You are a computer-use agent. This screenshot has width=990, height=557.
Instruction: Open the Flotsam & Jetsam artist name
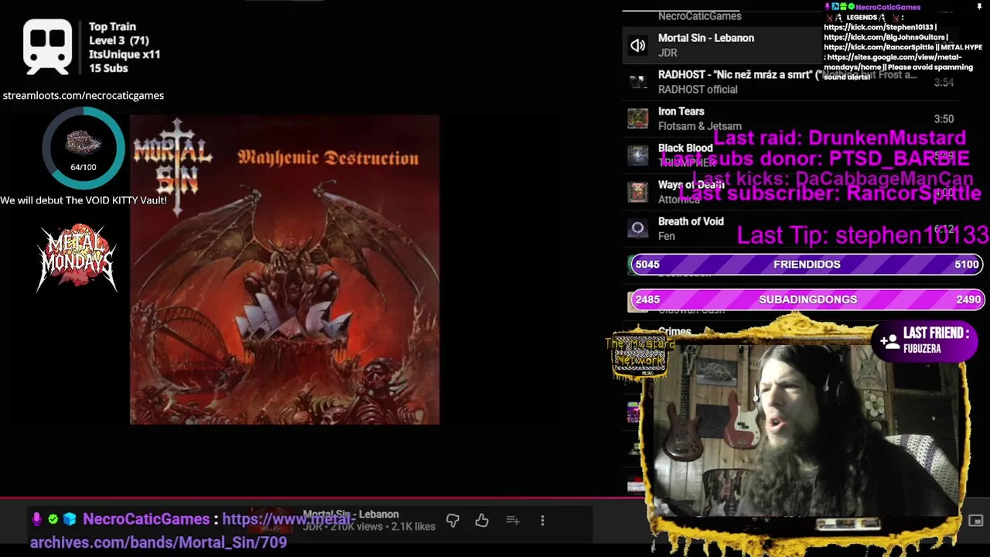coord(699,126)
